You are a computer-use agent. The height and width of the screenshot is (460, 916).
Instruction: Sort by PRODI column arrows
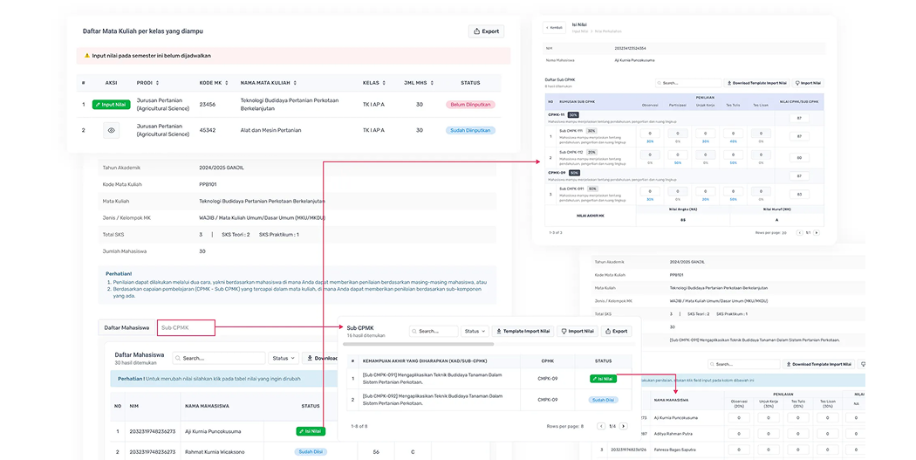157,83
